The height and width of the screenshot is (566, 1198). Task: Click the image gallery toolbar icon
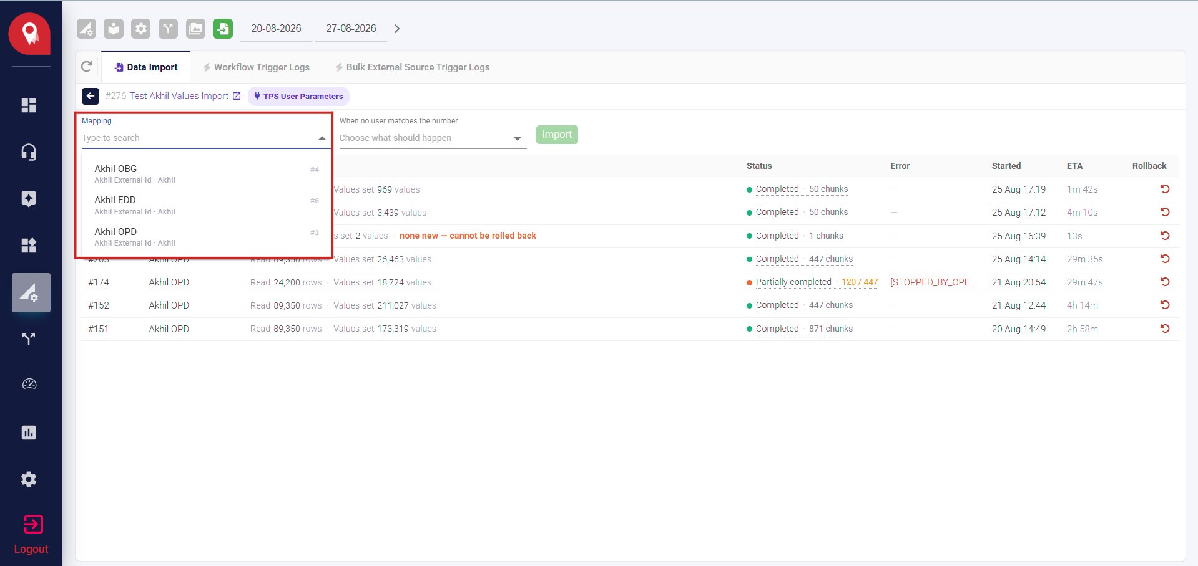click(195, 29)
